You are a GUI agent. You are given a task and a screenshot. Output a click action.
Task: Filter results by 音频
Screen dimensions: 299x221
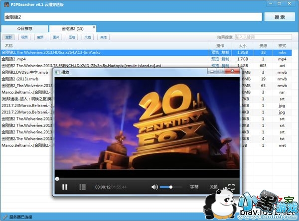40,37
